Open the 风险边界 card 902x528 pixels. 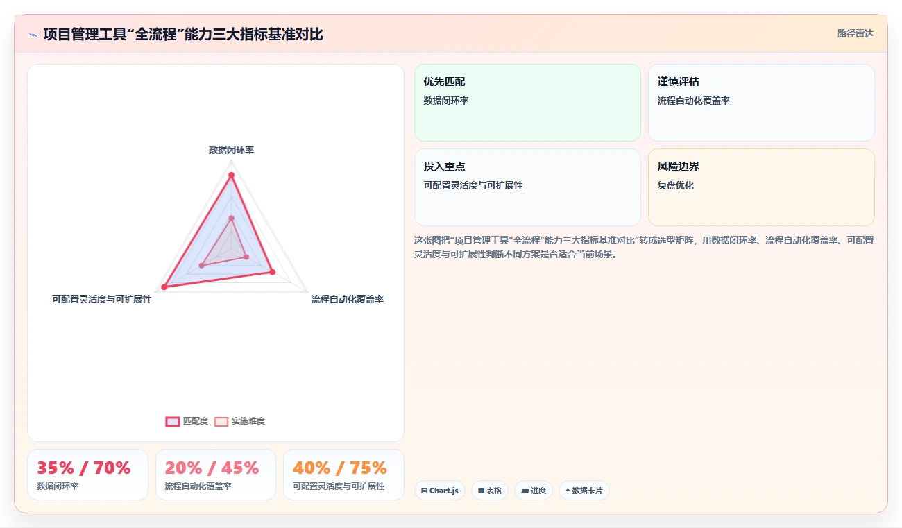coord(761,187)
